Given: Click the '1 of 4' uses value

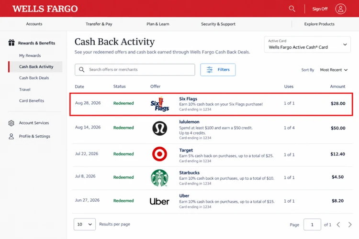Looking at the screenshot, I should (289, 128).
